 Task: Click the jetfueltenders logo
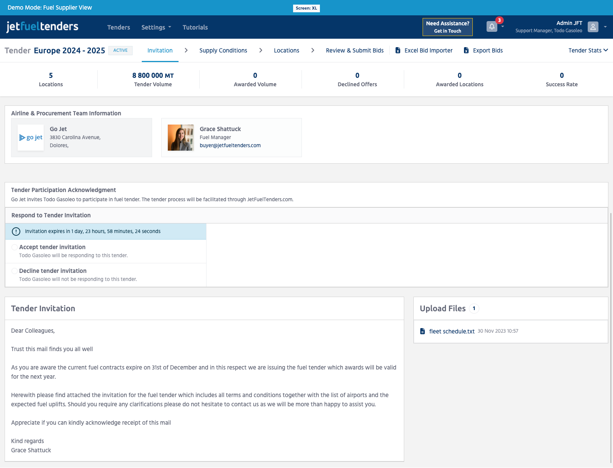(x=42, y=27)
